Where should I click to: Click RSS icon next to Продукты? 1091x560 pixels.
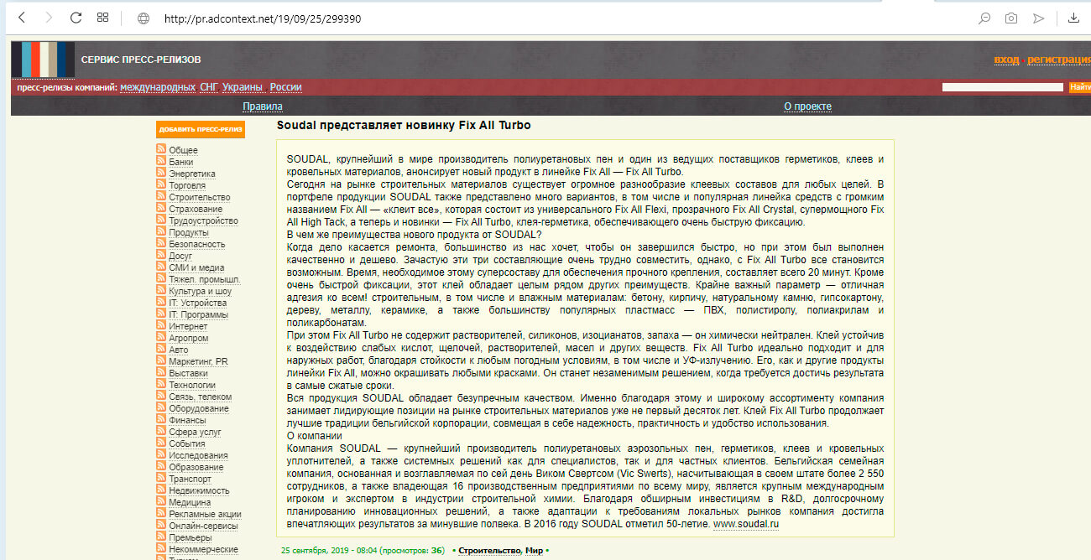point(161,232)
